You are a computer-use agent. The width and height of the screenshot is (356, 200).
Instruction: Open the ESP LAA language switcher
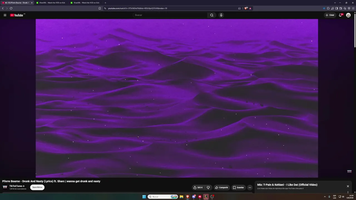tap(335, 197)
